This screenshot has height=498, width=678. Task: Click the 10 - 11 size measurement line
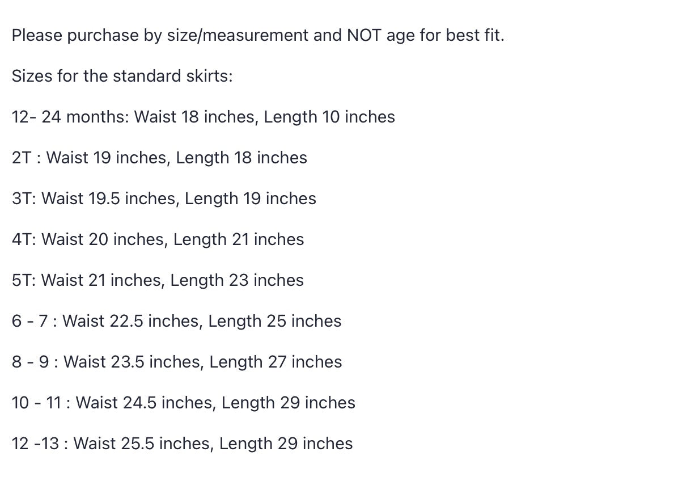point(183,403)
